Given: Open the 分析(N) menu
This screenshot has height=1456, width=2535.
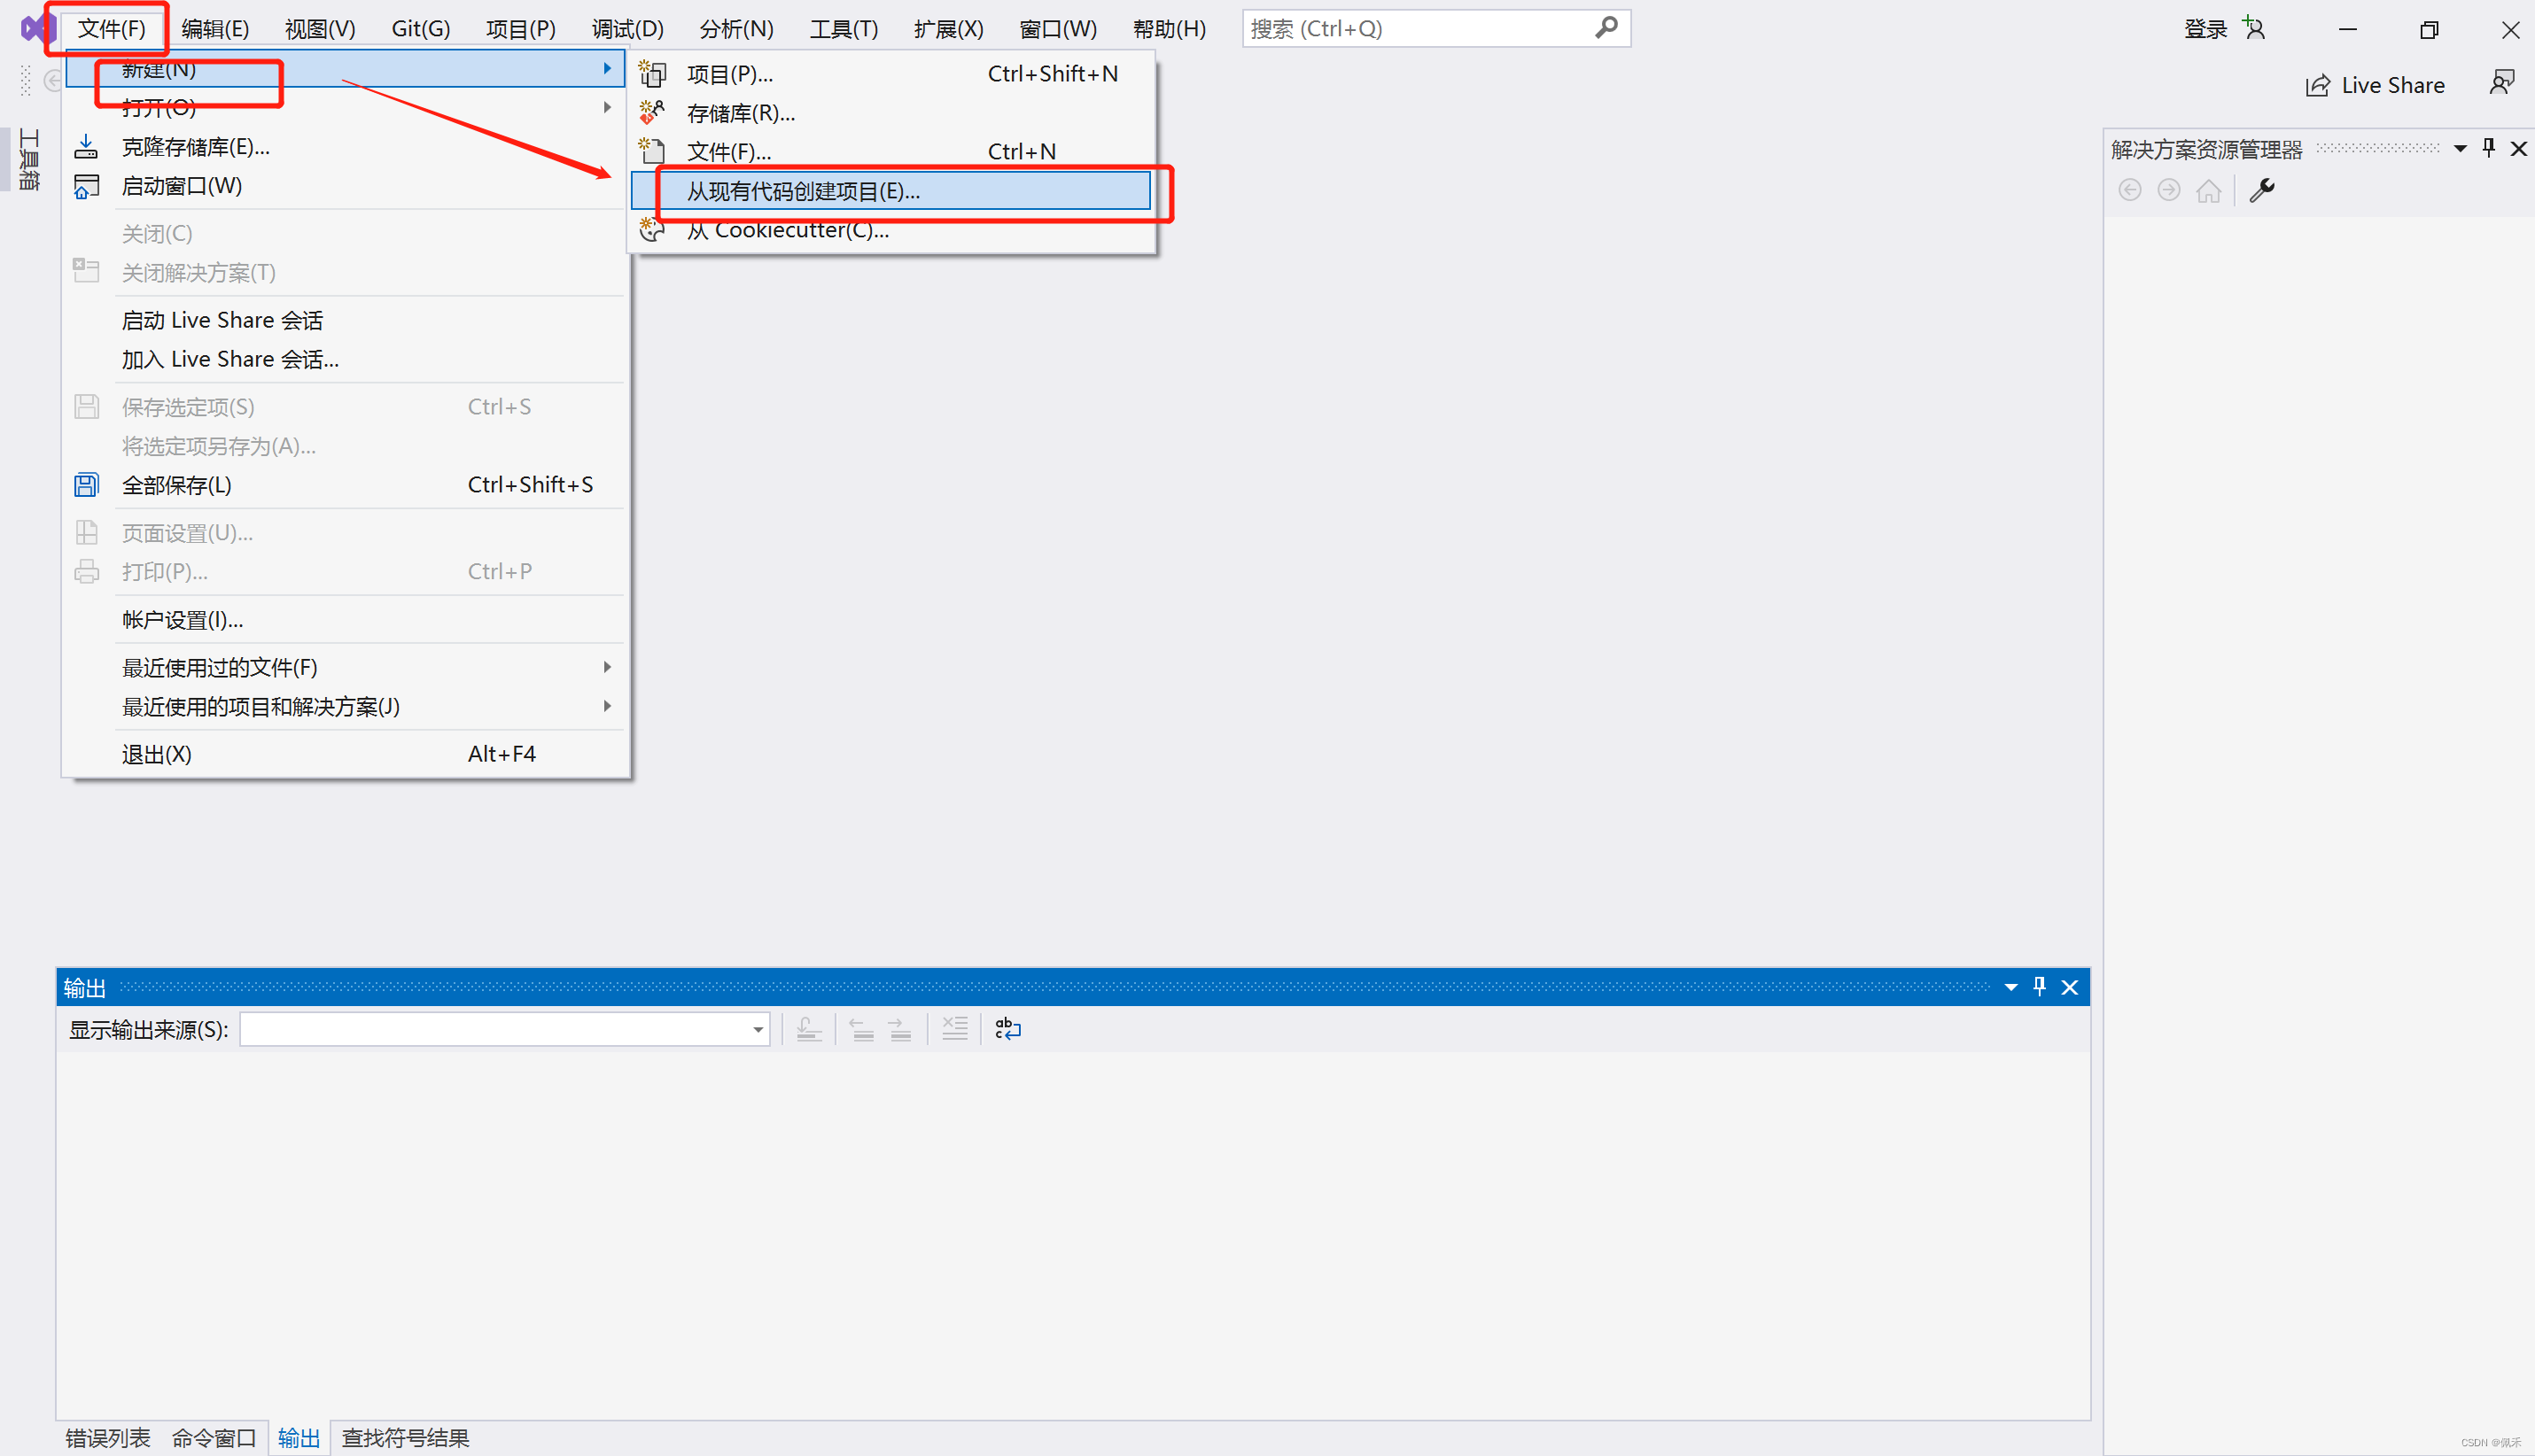Looking at the screenshot, I should pos(736,28).
